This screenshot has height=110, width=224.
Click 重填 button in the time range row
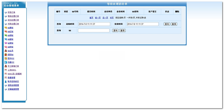[x=174, y=24]
